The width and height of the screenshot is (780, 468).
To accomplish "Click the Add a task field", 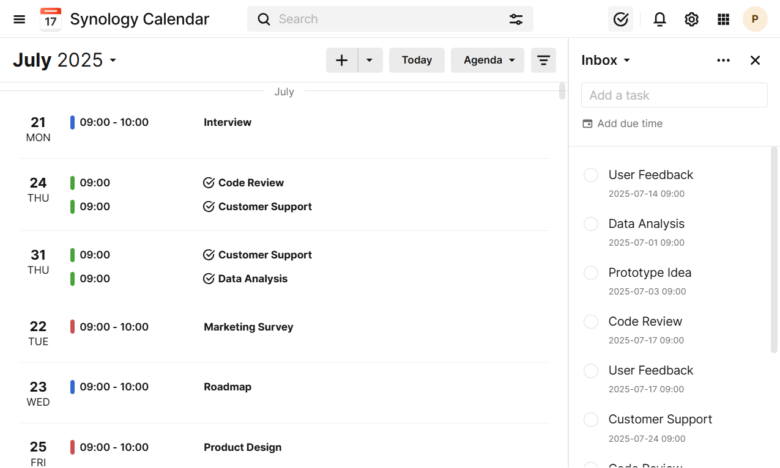I will pos(674,95).
